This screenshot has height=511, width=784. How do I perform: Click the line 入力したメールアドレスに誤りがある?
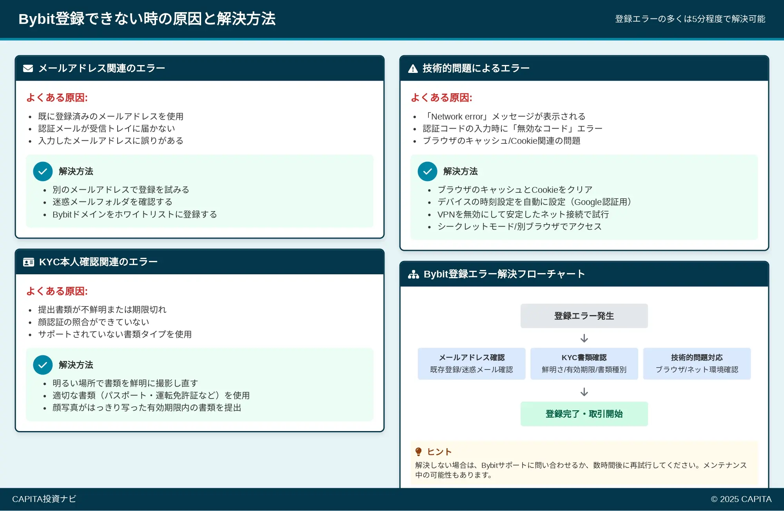click(x=111, y=141)
